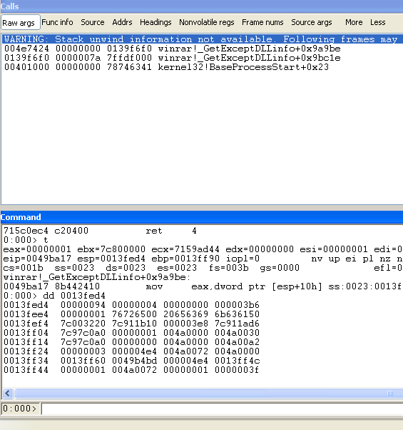403x430 pixels.
Task: Toggle Source args option
Action: tap(312, 22)
